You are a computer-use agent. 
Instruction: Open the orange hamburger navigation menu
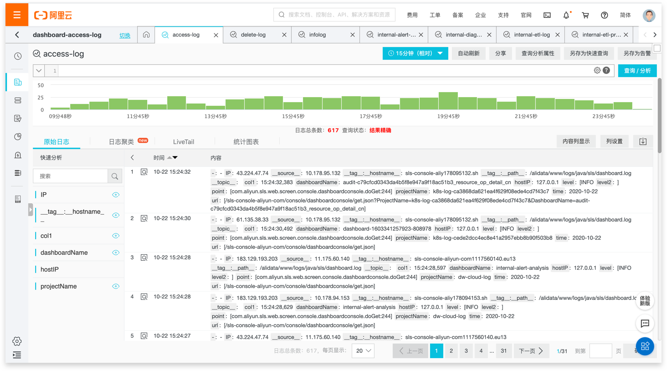coord(17,15)
